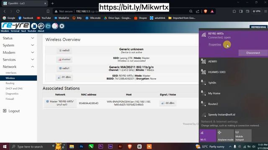This screenshot has height=150, width=268.
Task: Open the Routing submenu item
Action: (10, 83)
